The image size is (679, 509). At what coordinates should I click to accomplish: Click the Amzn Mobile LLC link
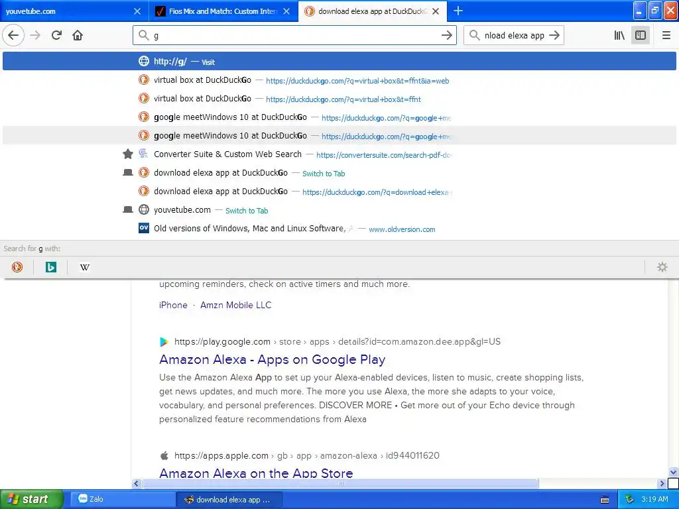point(235,305)
